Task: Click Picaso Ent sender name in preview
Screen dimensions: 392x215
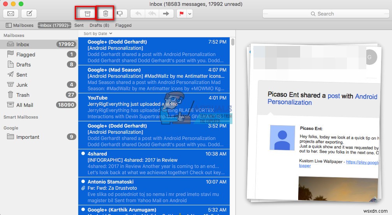Action: [311, 128]
